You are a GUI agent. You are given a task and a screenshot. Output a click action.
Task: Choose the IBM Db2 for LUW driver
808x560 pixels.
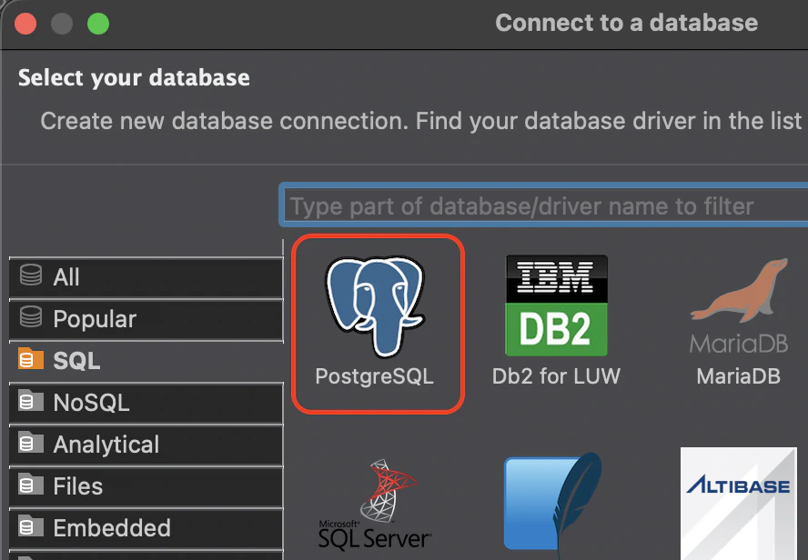pyautogui.click(x=556, y=321)
